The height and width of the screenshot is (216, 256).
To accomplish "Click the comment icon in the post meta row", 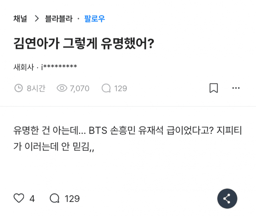I will point(106,88).
